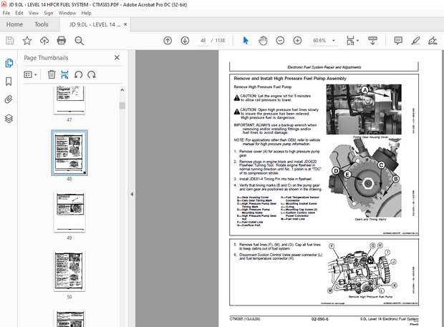
Task: Open Find text magnifier icon
Action: click(x=79, y=41)
